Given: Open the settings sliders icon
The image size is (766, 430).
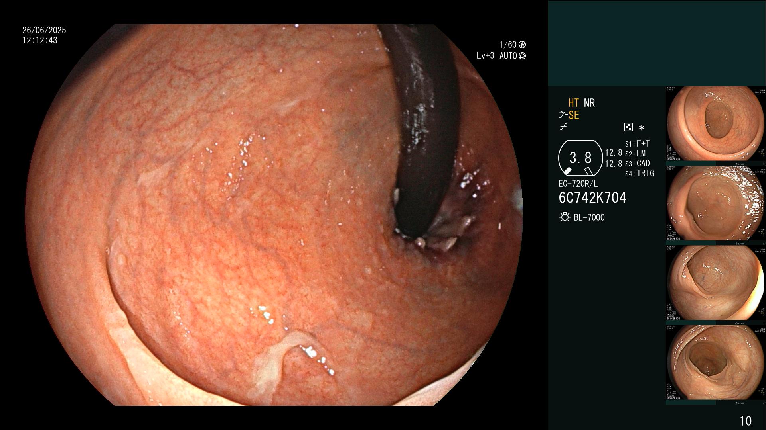Looking at the screenshot, I should [x=628, y=127].
